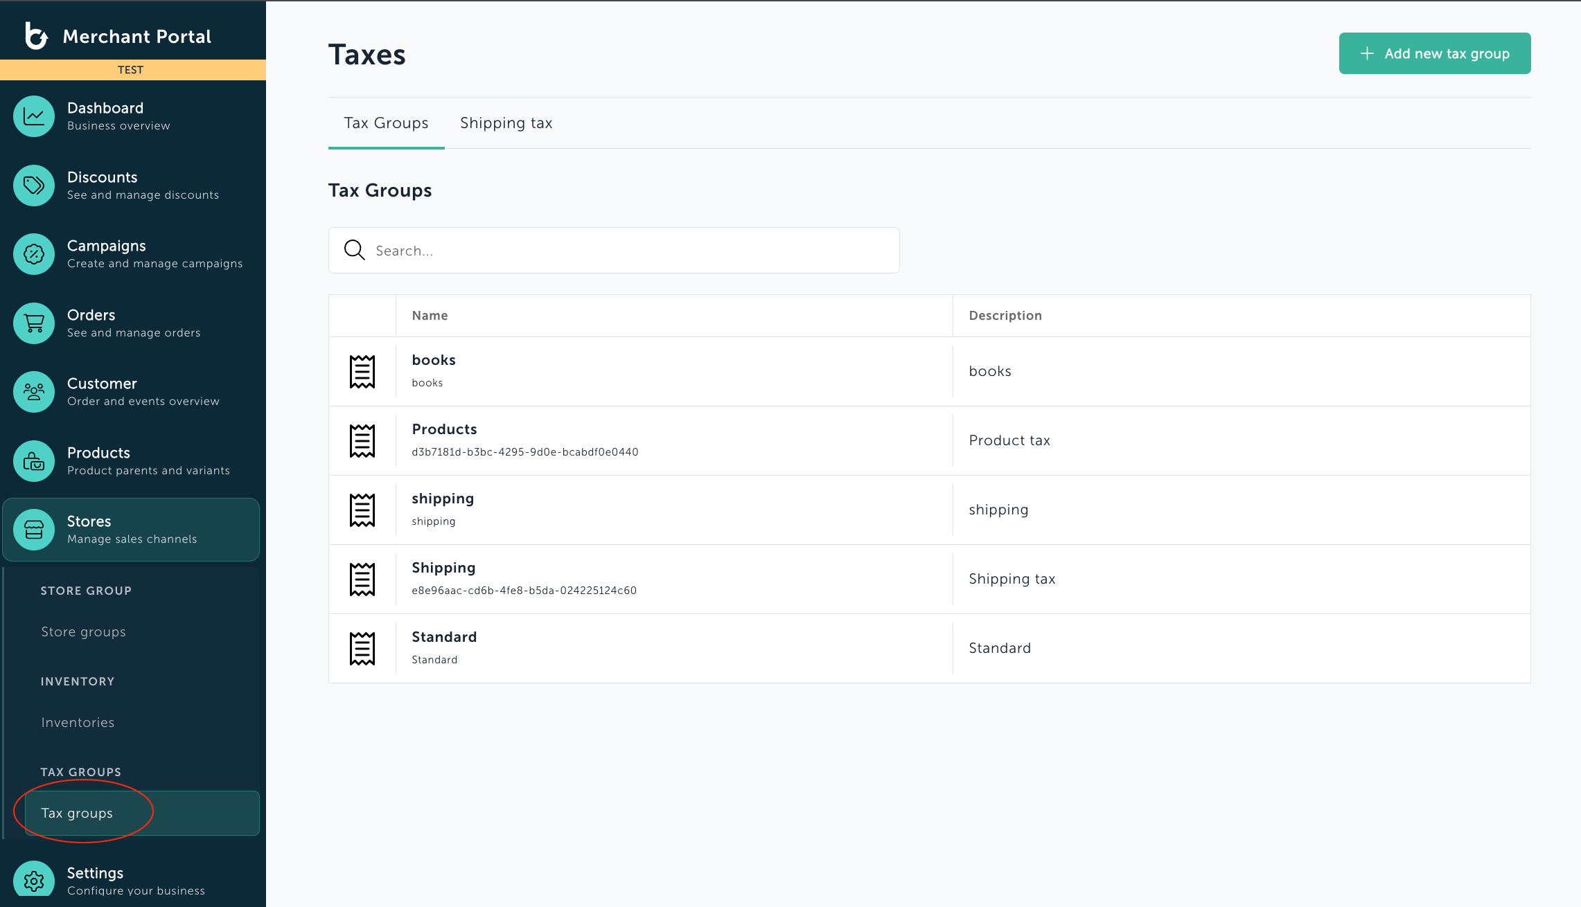Click the Add new tax group button
This screenshot has height=907, width=1581.
(x=1435, y=53)
